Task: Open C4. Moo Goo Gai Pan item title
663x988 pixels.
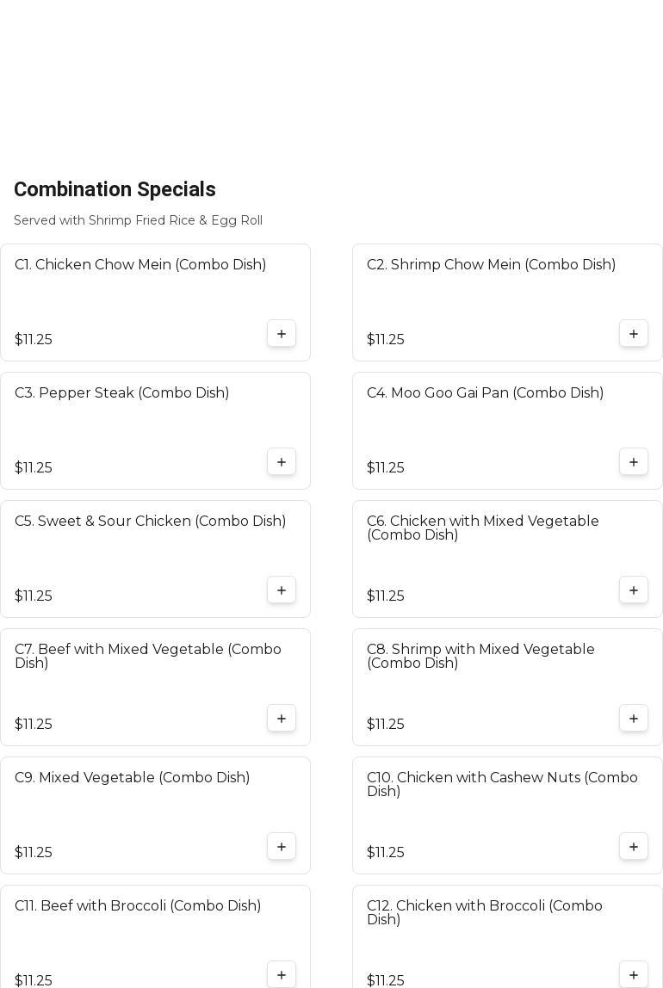Action: (485, 393)
